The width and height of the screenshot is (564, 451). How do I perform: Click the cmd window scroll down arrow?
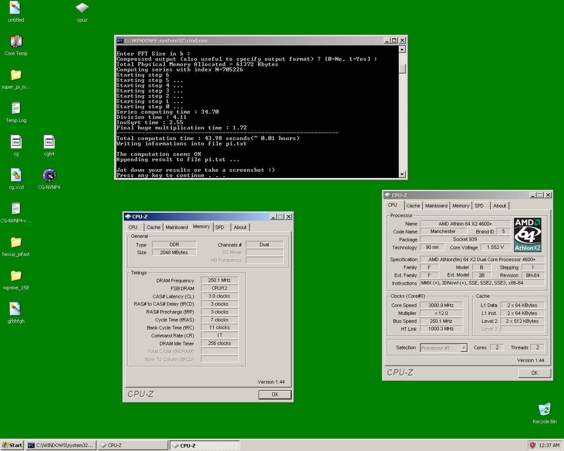coord(402,174)
